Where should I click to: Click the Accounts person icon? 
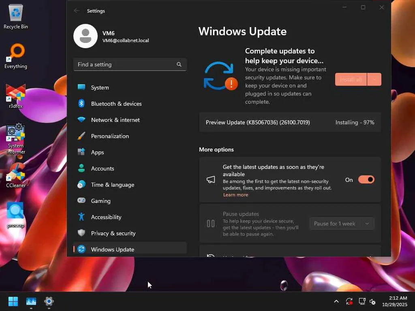(81, 168)
